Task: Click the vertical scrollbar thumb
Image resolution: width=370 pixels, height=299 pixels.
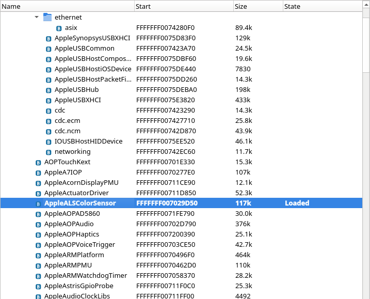Action: pos(366,45)
